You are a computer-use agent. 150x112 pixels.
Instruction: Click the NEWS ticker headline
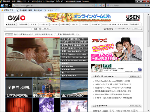click(x=123, y=24)
